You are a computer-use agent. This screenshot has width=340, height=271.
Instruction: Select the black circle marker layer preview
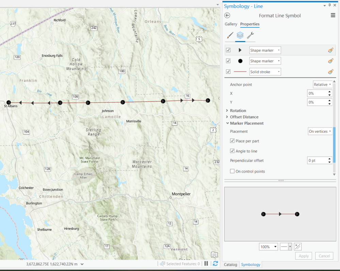(x=240, y=61)
